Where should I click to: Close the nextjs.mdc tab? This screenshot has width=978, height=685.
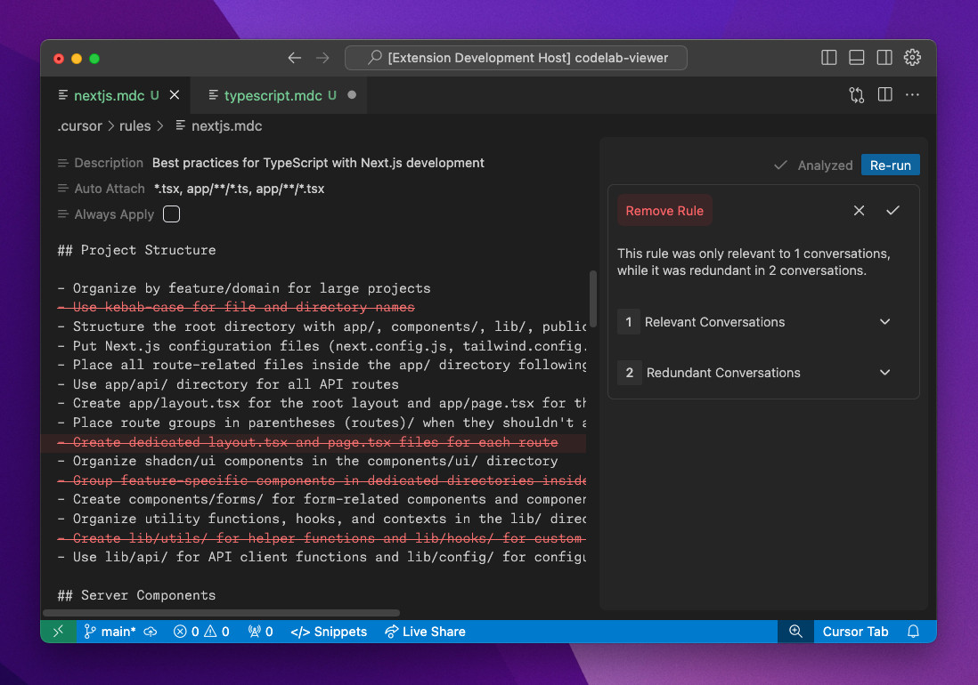coord(175,94)
